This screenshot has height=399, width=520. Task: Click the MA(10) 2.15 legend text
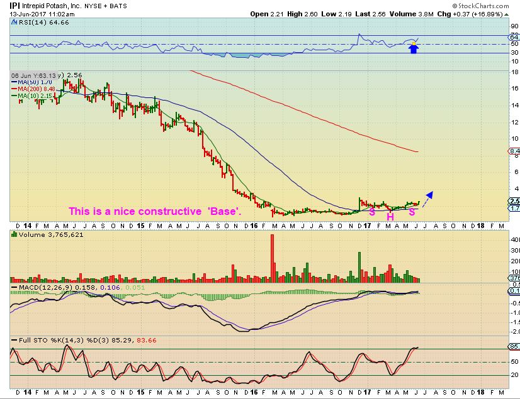(35, 96)
